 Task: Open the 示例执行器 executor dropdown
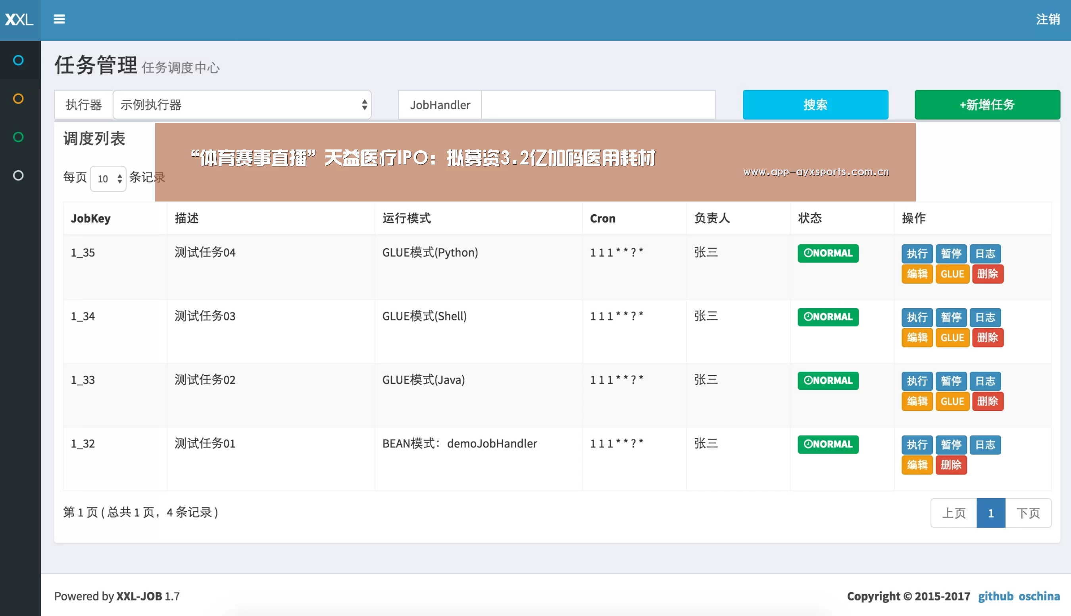click(x=242, y=104)
